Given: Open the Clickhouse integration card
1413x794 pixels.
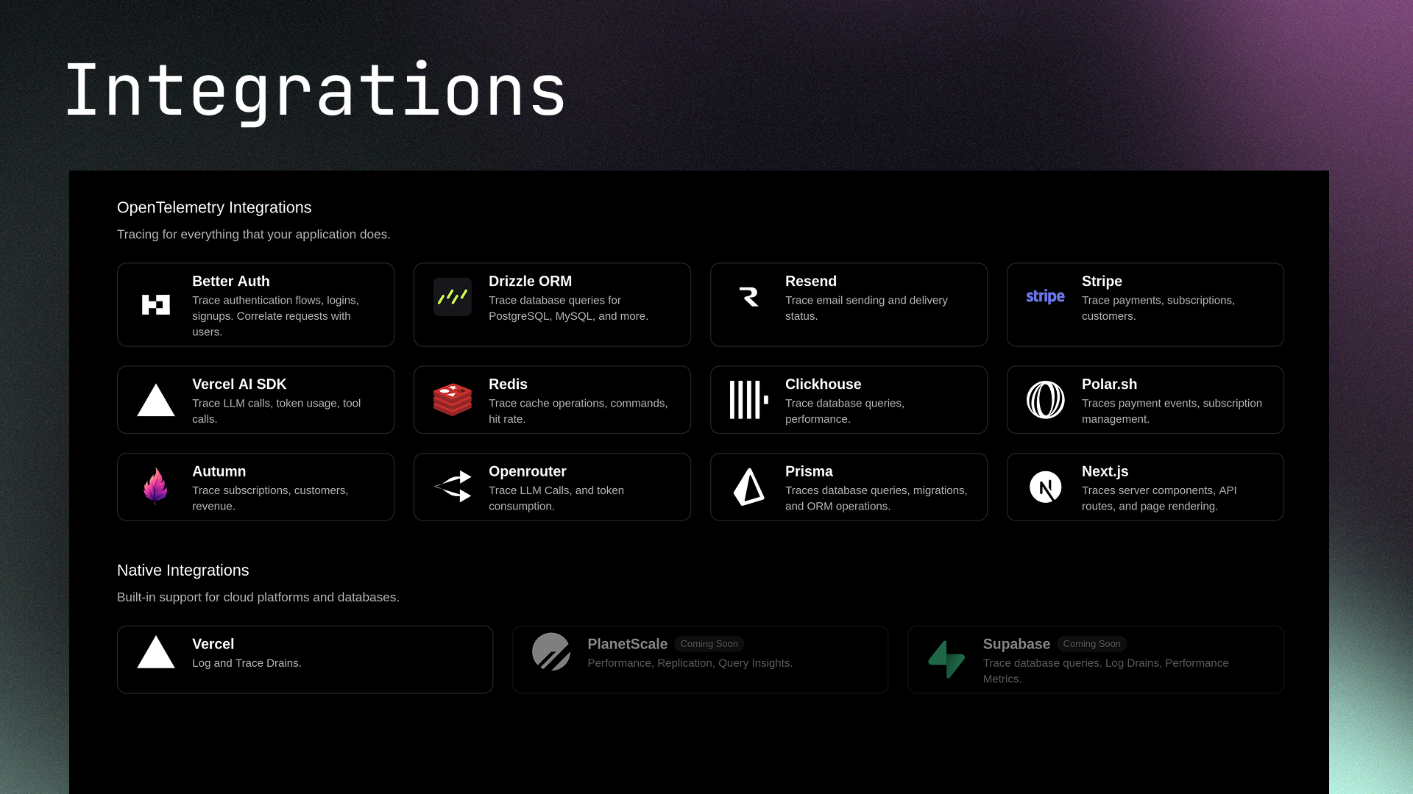Looking at the screenshot, I should 848,399.
